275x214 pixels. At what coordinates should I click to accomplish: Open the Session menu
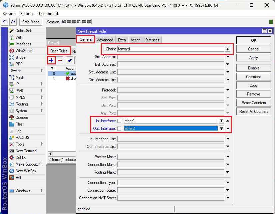point(9,14)
